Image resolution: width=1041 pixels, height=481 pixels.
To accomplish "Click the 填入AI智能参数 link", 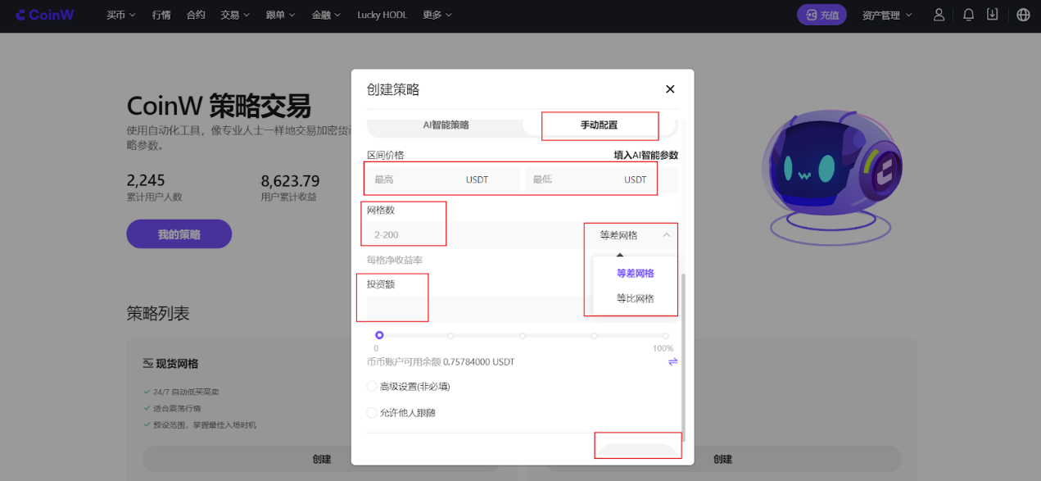I will pos(645,155).
